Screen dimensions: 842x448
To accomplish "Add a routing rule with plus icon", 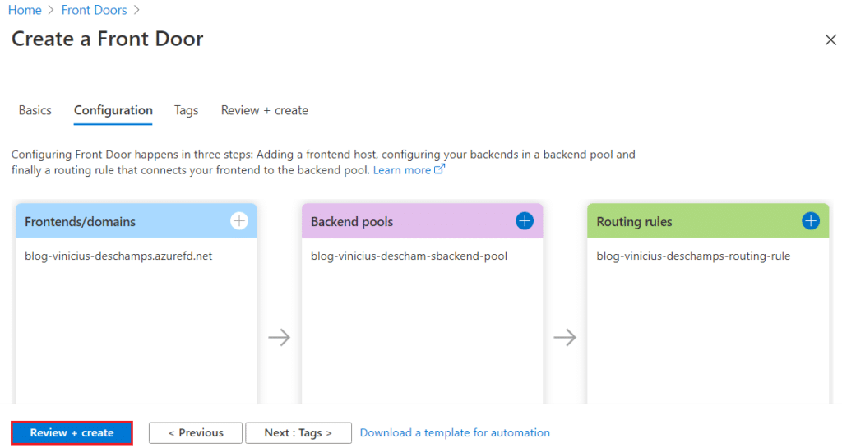I will 810,220.
